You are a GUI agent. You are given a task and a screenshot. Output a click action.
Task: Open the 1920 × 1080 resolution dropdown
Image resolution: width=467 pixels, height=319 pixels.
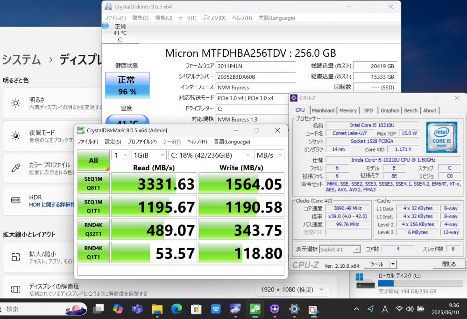point(292,290)
